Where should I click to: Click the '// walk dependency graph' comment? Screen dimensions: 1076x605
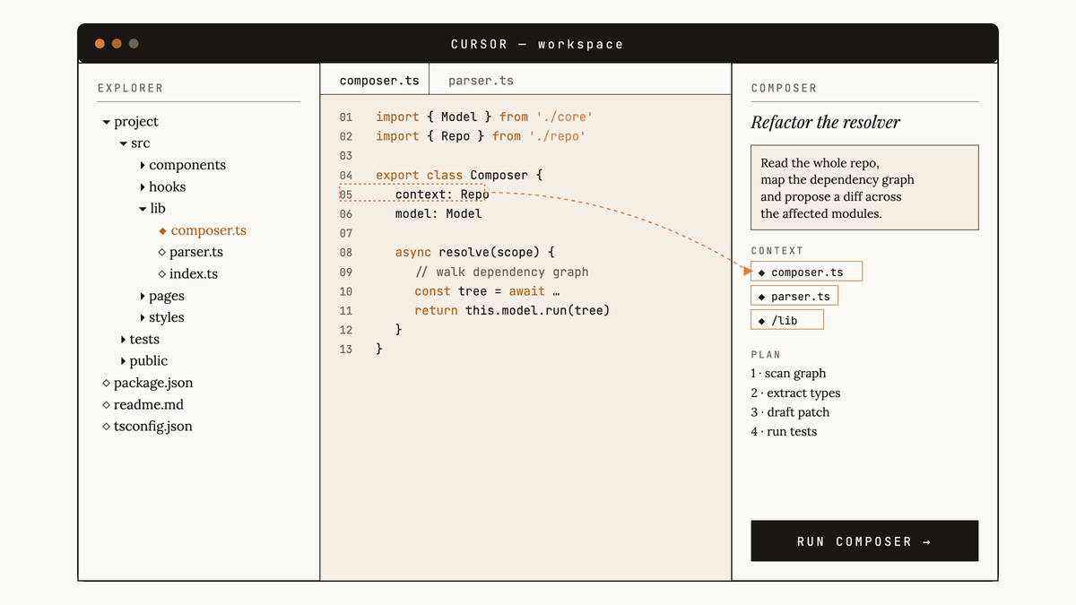coord(501,272)
